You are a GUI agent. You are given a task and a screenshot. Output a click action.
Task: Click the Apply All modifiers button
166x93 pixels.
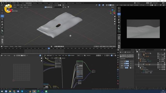click(123, 55)
